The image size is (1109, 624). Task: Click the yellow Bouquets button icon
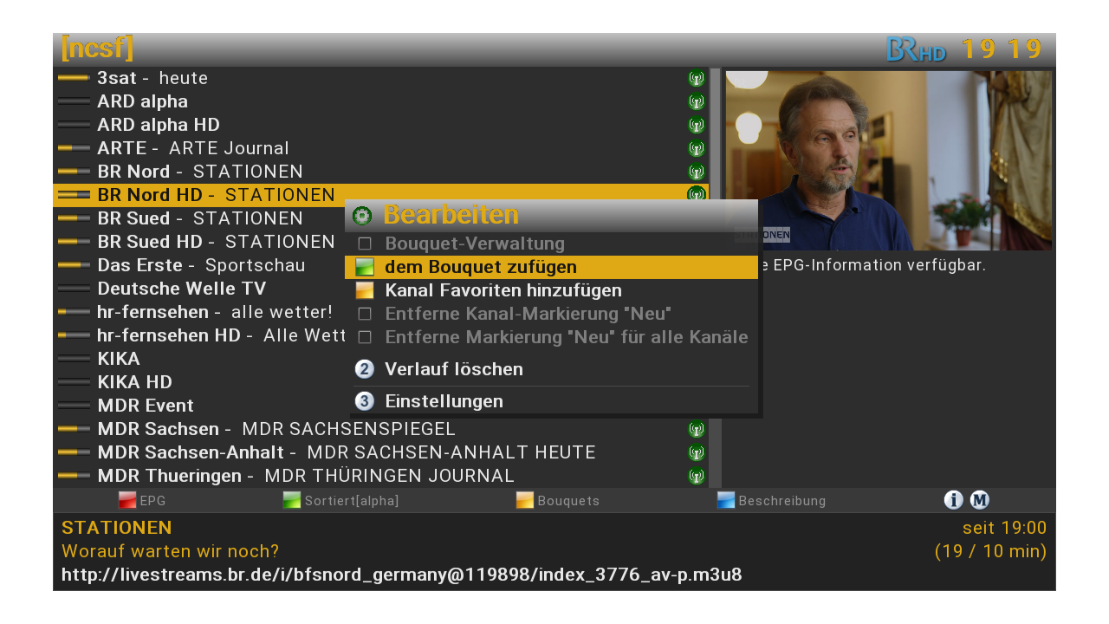tap(524, 500)
